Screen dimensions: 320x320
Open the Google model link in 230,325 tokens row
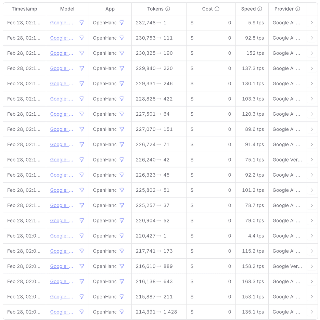point(61,53)
